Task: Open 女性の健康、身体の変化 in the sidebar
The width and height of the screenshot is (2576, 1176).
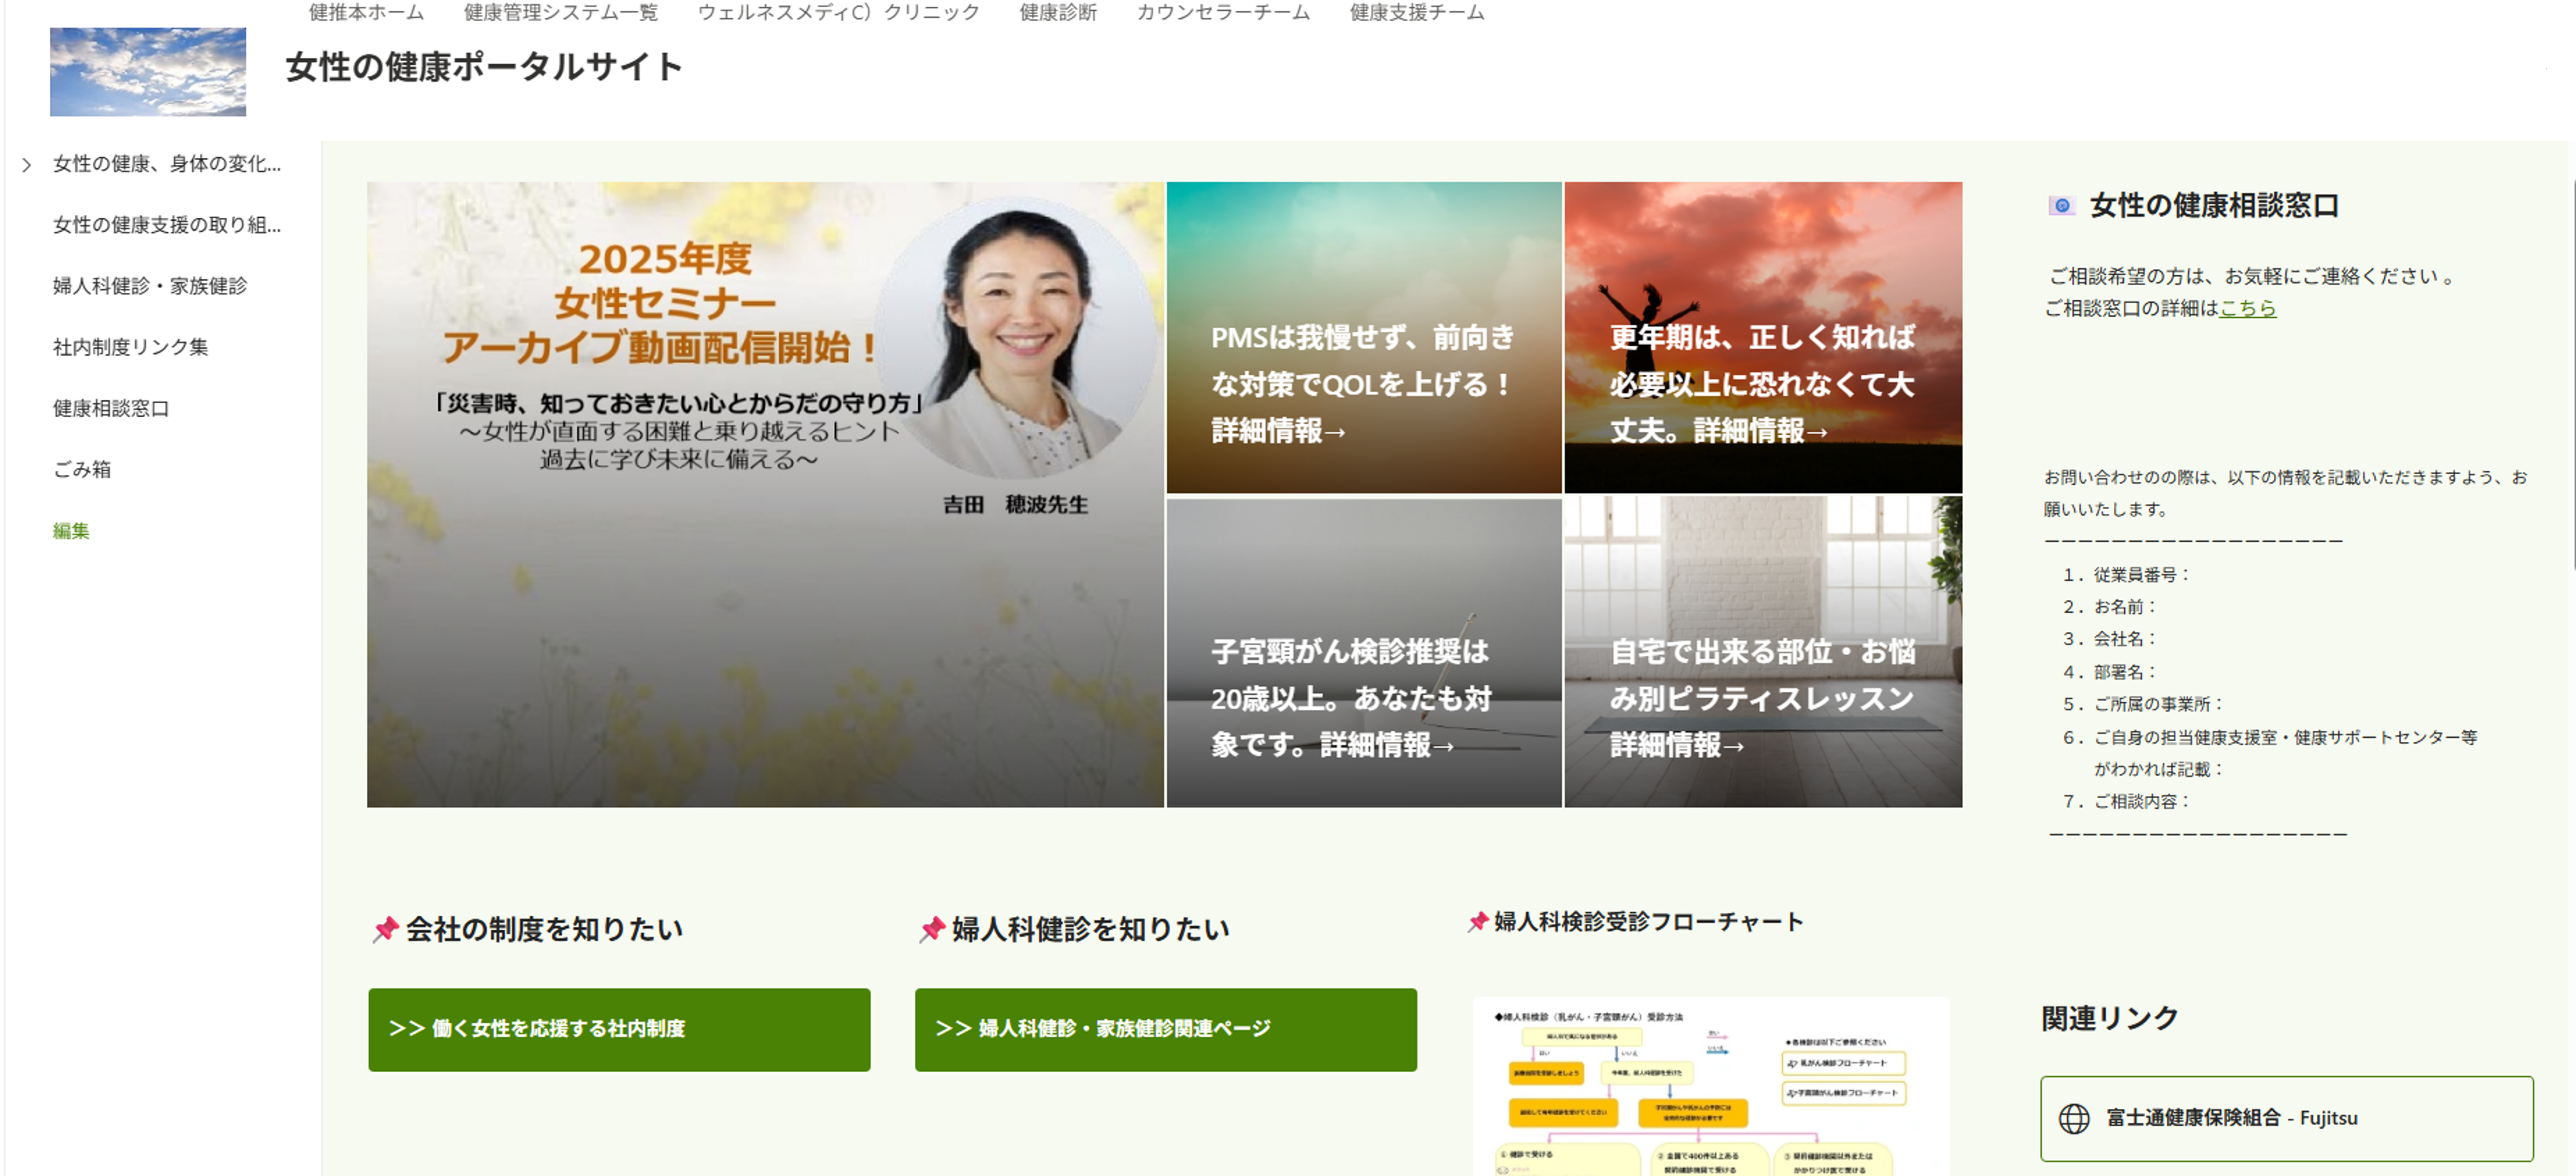Action: tap(167, 164)
